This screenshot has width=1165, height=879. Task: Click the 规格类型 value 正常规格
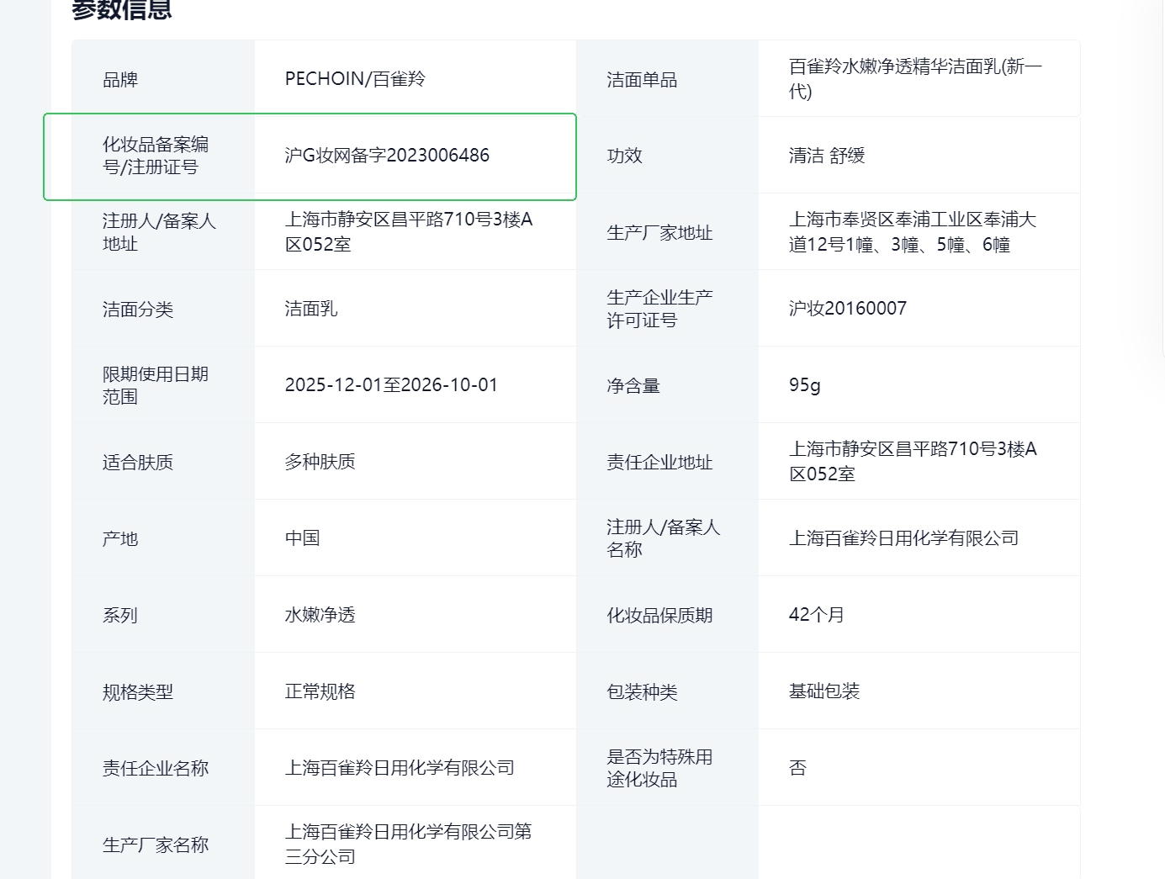(x=320, y=691)
